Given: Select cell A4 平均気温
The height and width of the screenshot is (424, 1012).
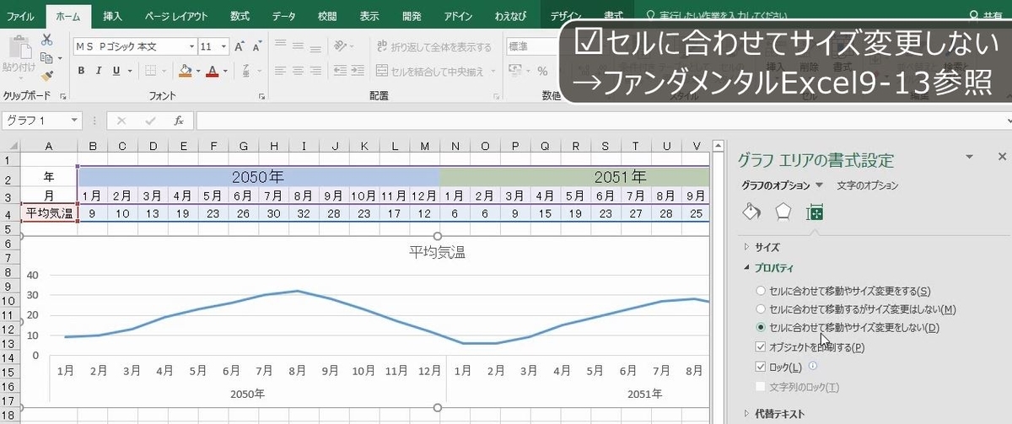Looking at the screenshot, I should tap(49, 213).
